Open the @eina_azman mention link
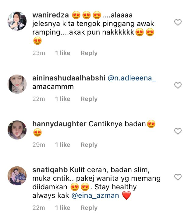Viewport: 195px width, 215px height. coord(95,195)
